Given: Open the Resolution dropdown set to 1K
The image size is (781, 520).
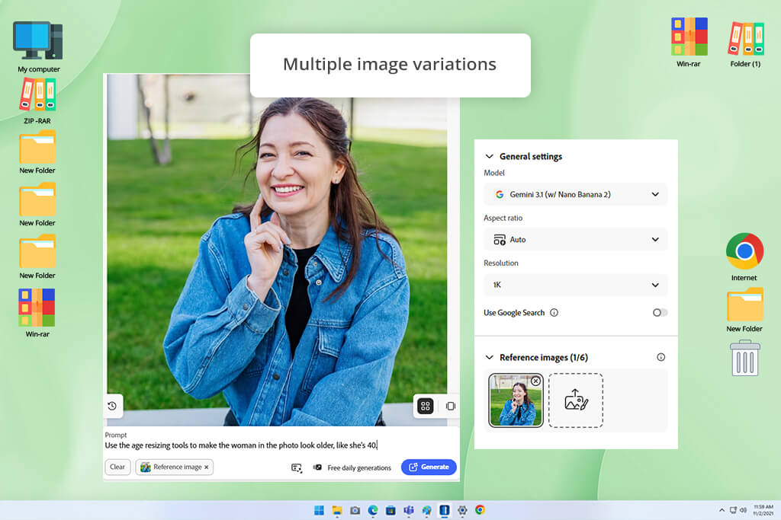Looking at the screenshot, I should (575, 285).
